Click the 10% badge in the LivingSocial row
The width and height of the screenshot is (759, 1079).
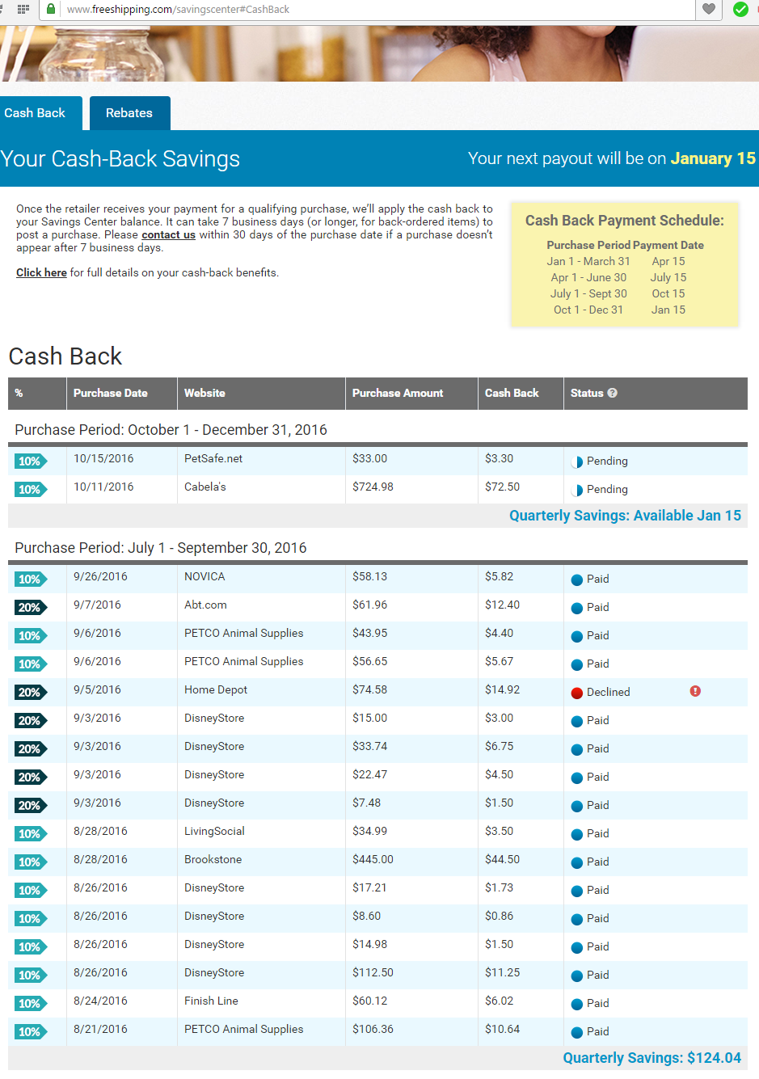tap(31, 834)
